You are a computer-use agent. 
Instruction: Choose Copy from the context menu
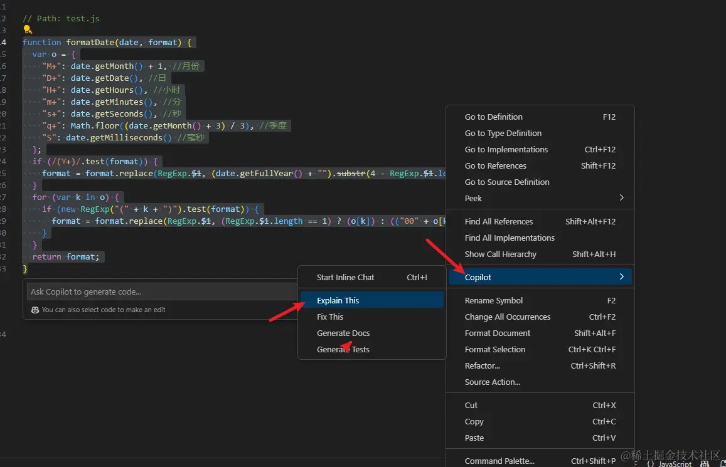click(540, 422)
